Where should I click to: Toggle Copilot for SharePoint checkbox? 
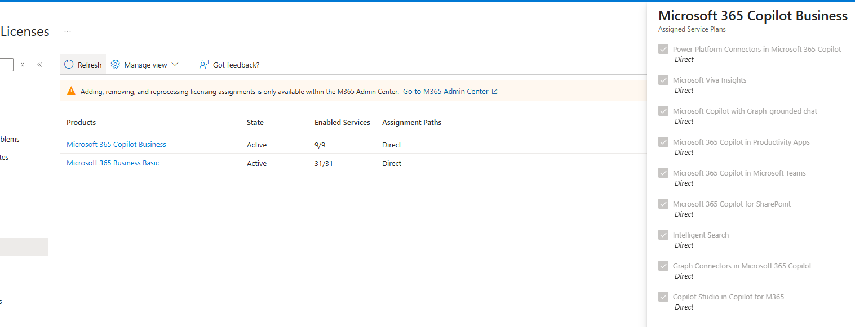click(663, 204)
